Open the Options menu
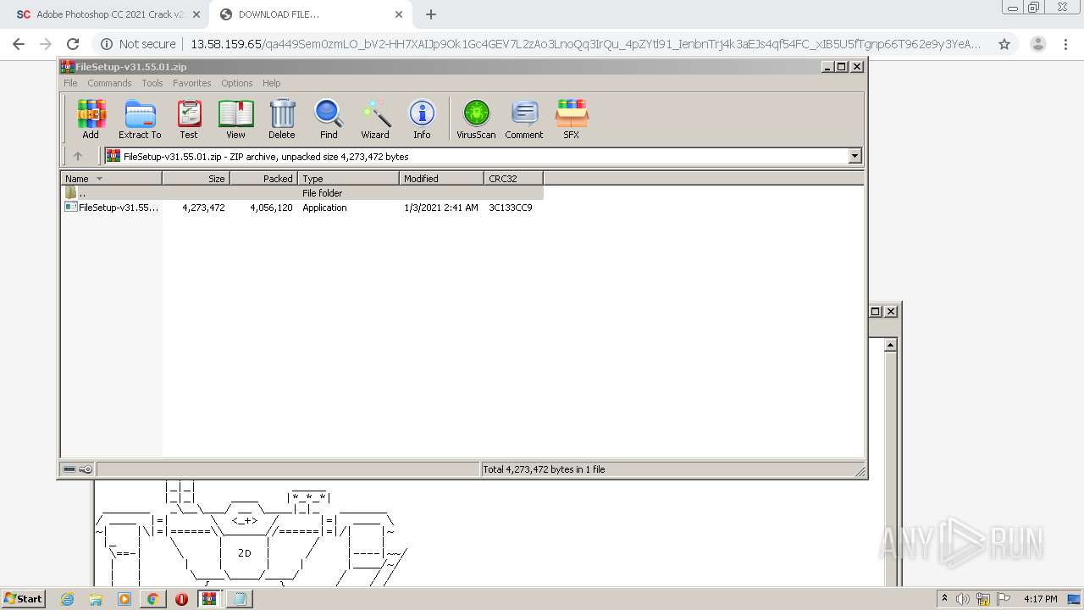The width and height of the screenshot is (1084, 610). tap(237, 83)
